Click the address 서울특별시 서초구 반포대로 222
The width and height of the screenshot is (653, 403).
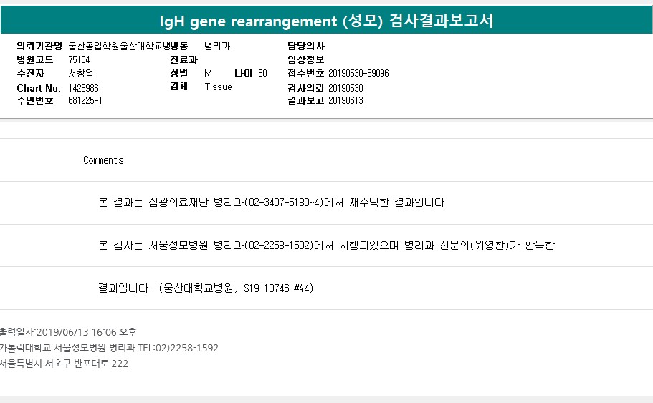pyautogui.click(x=65, y=363)
